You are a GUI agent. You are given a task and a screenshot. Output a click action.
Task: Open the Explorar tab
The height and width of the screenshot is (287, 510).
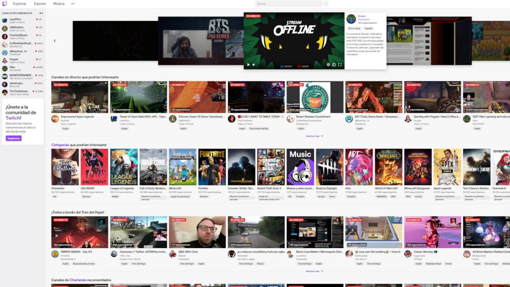[x=19, y=3]
